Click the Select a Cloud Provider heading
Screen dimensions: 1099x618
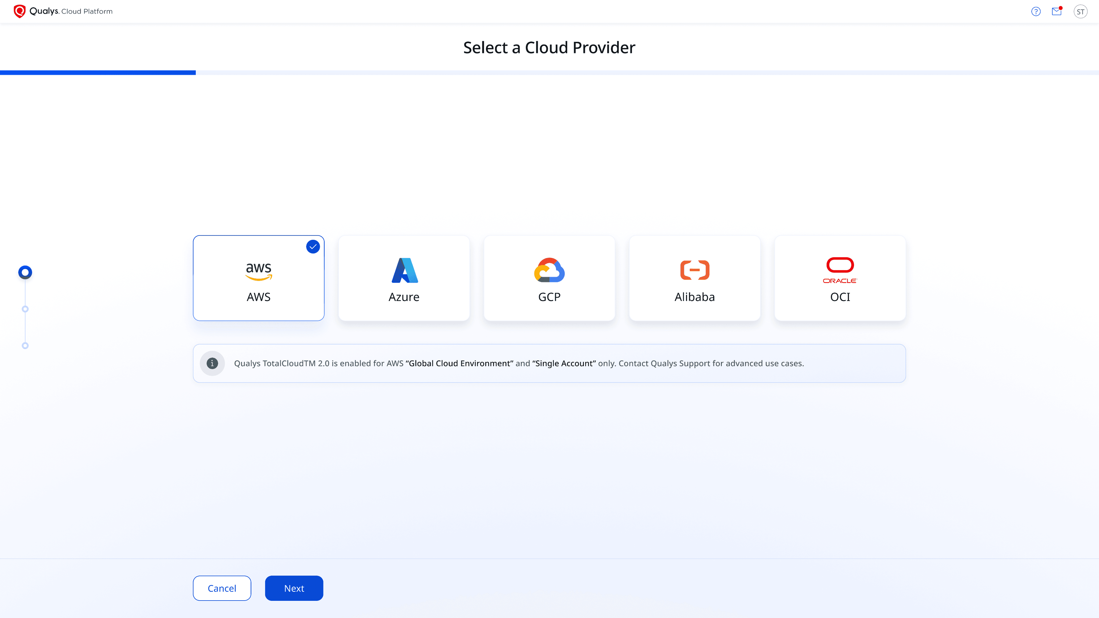549,47
